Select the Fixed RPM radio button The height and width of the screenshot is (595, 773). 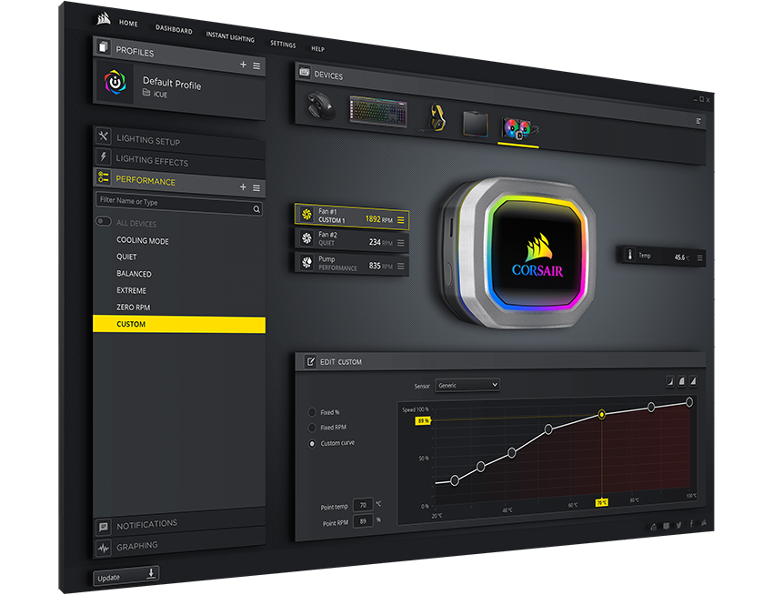tap(312, 428)
